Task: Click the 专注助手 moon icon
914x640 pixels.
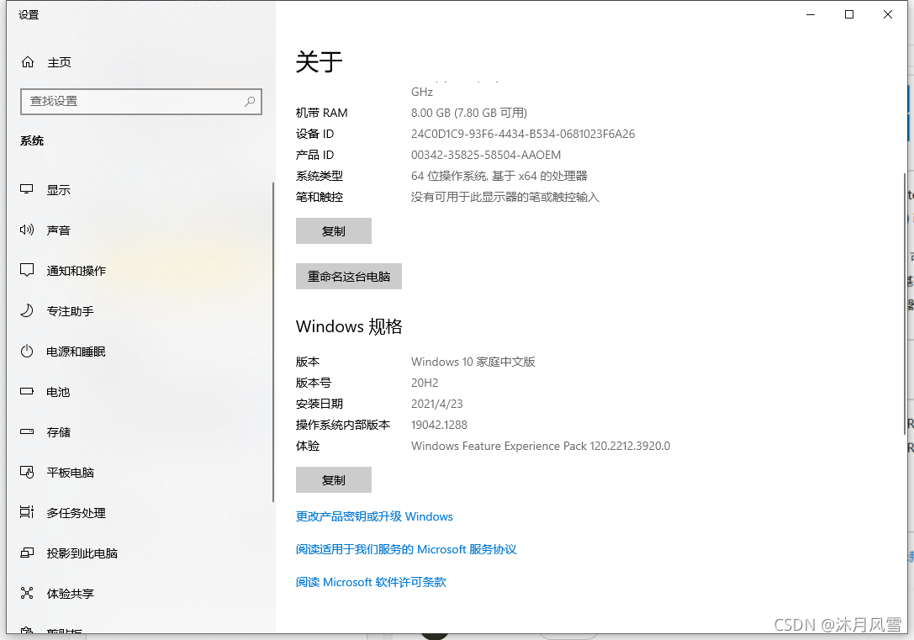Action: pos(27,310)
